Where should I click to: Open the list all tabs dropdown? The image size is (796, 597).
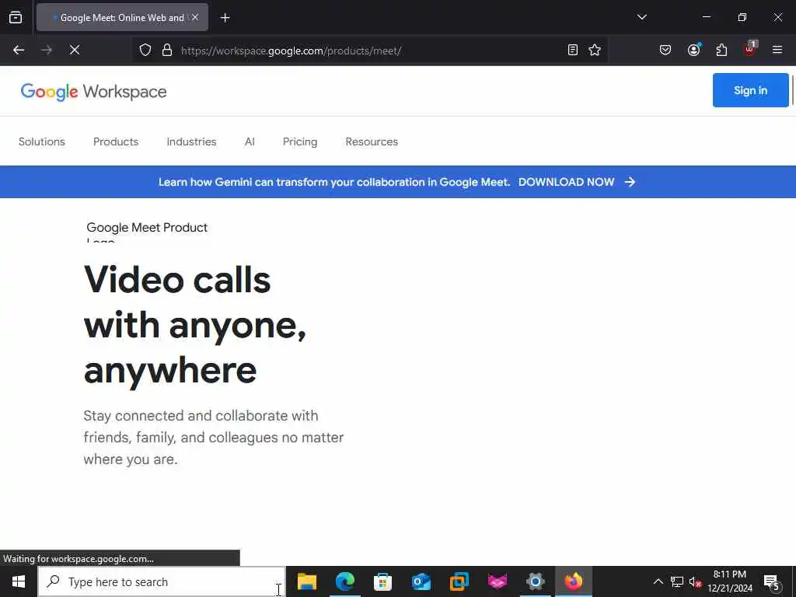pyautogui.click(x=641, y=17)
